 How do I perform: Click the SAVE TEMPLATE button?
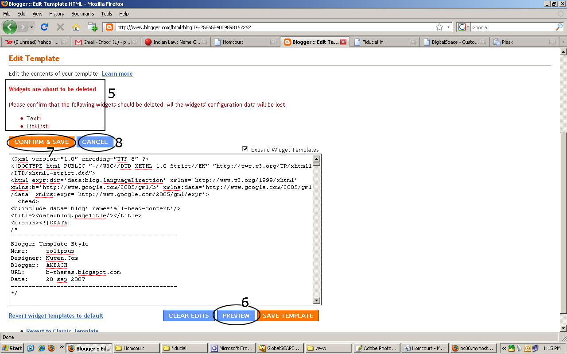coord(288,316)
